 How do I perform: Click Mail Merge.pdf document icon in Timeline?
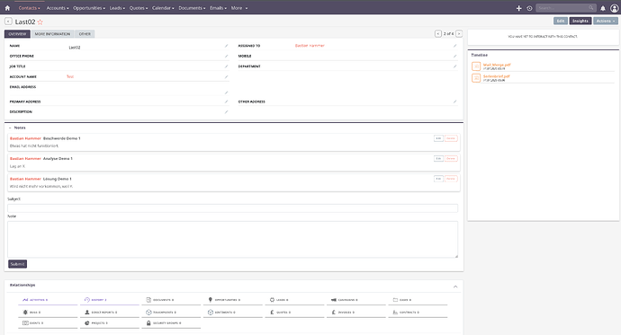click(x=476, y=66)
